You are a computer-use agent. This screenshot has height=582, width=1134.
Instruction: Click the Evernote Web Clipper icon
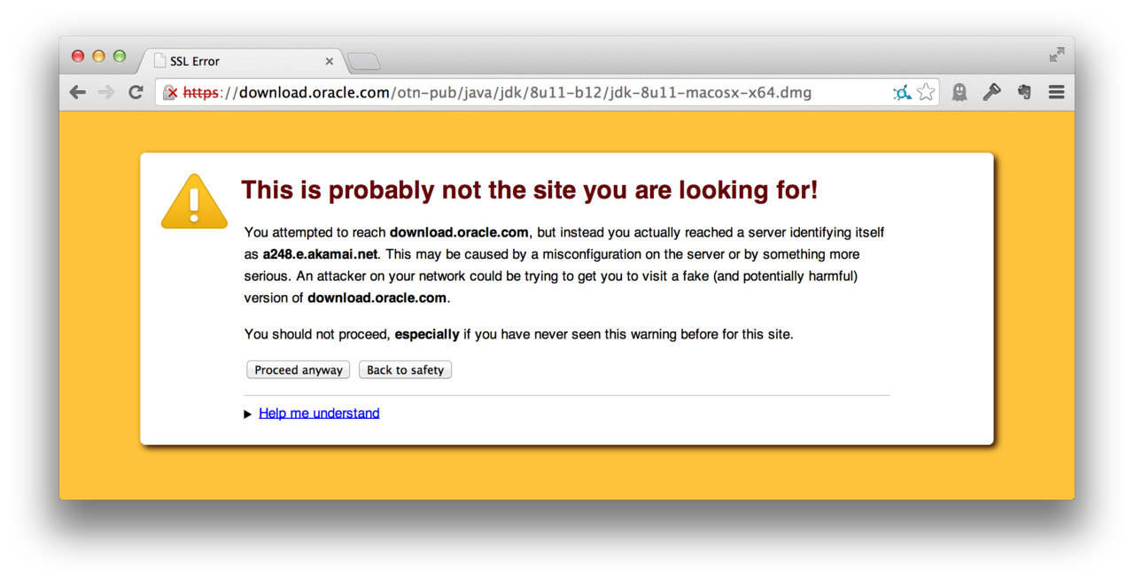point(1024,91)
